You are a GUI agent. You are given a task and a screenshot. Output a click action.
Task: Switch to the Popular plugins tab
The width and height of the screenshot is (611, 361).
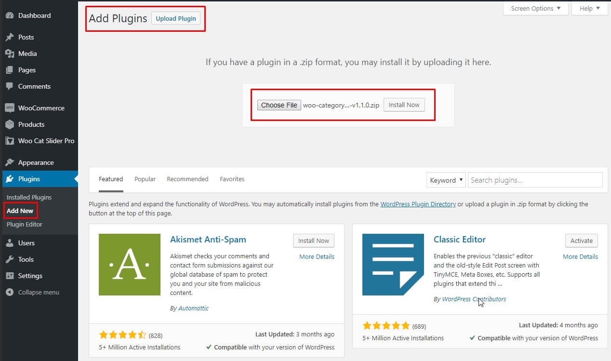(x=145, y=179)
